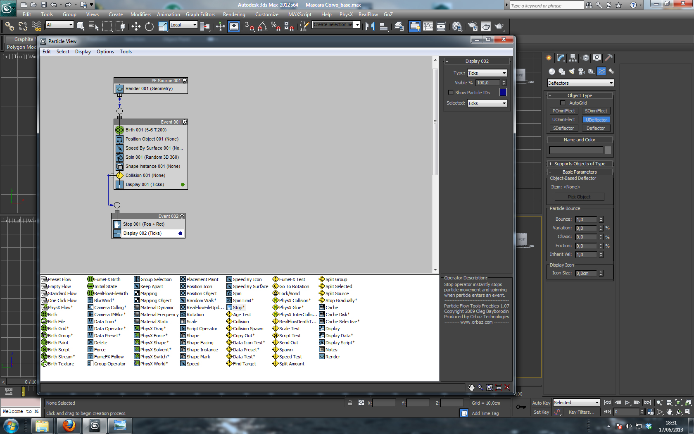Open the Hierarchy command panel tab

point(573,58)
